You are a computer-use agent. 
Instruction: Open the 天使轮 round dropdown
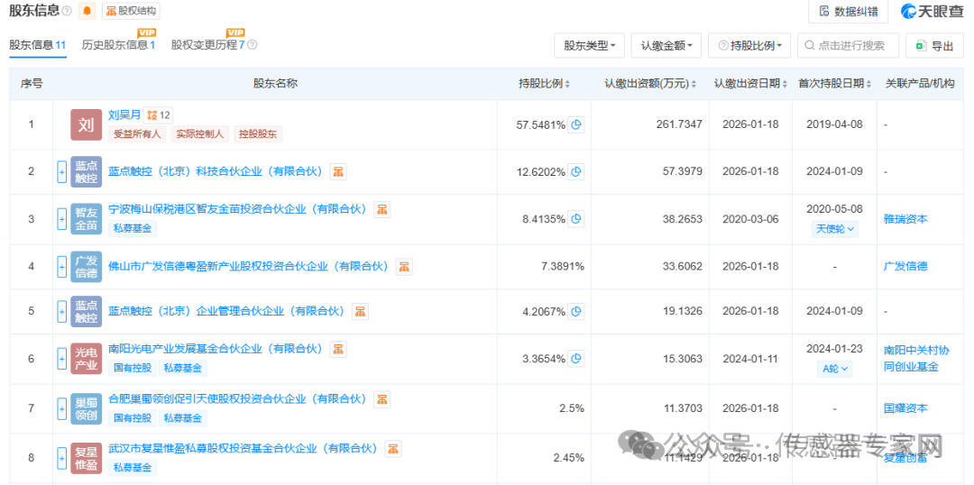(834, 229)
